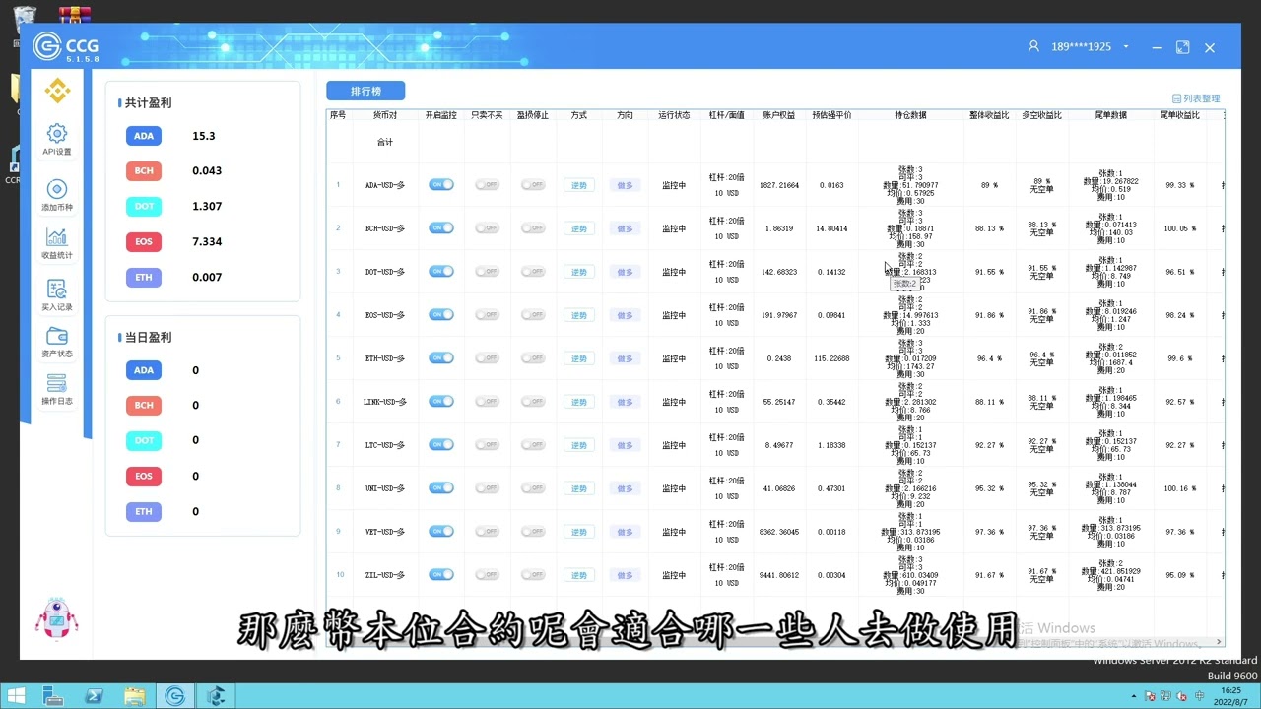
Task: Toggle 盈损停止 switch for ETH-USD-多
Action: pyautogui.click(x=533, y=357)
